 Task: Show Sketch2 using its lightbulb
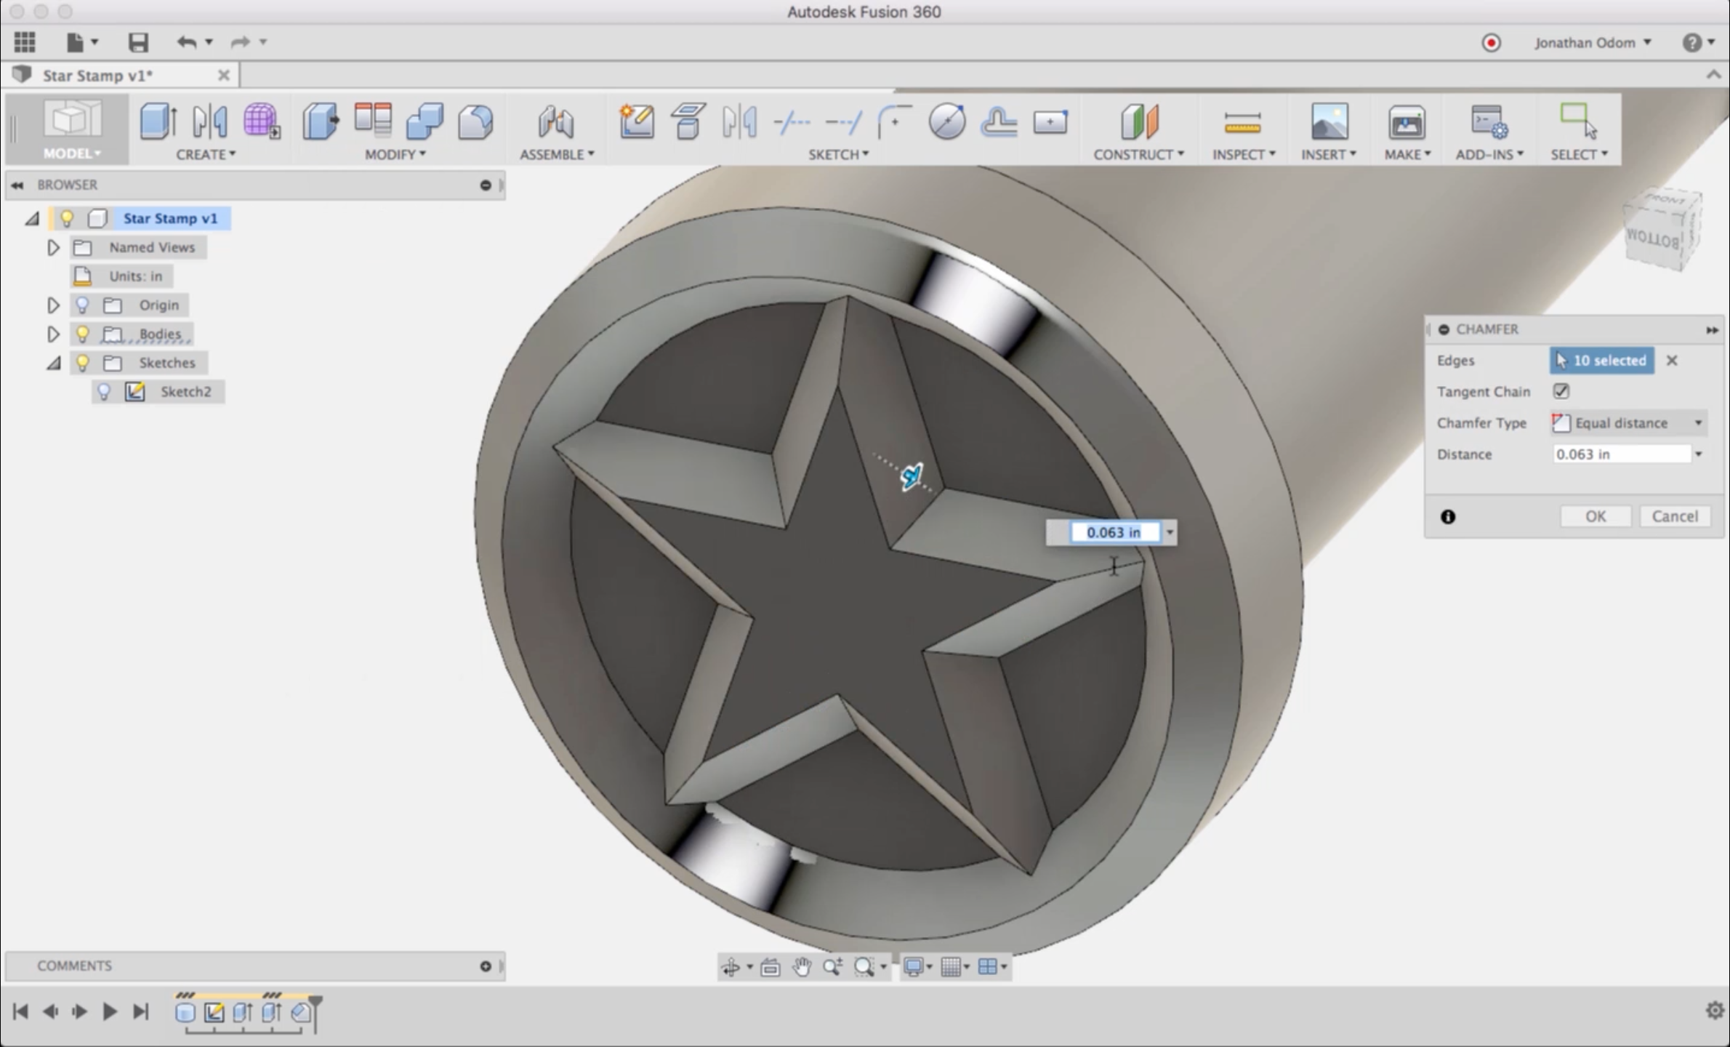coord(104,392)
